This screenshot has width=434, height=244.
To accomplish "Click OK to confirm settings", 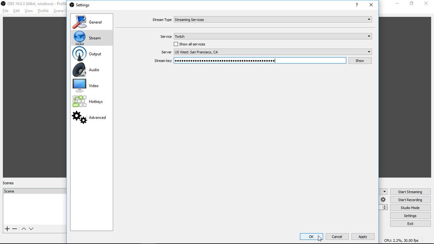I will pyautogui.click(x=311, y=236).
